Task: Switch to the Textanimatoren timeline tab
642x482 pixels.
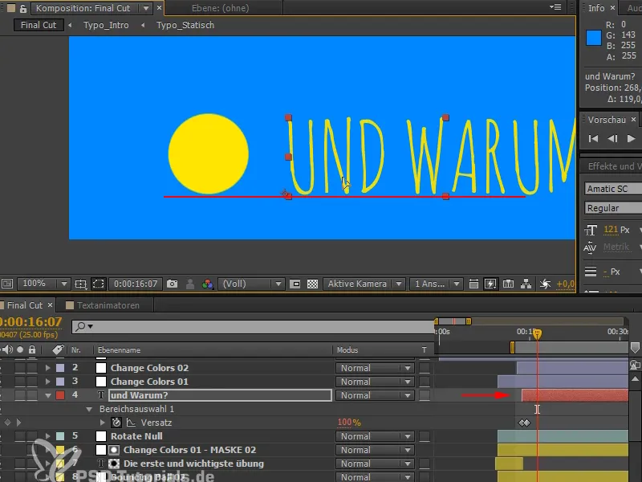Action: pyautogui.click(x=108, y=305)
